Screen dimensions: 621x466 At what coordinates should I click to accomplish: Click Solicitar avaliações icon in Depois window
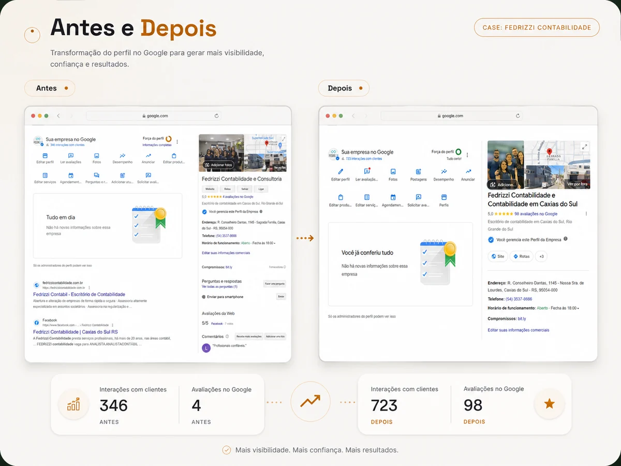click(418, 197)
